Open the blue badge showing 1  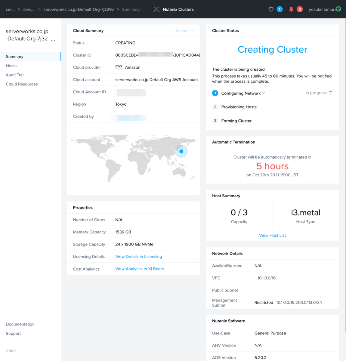(280, 9)
